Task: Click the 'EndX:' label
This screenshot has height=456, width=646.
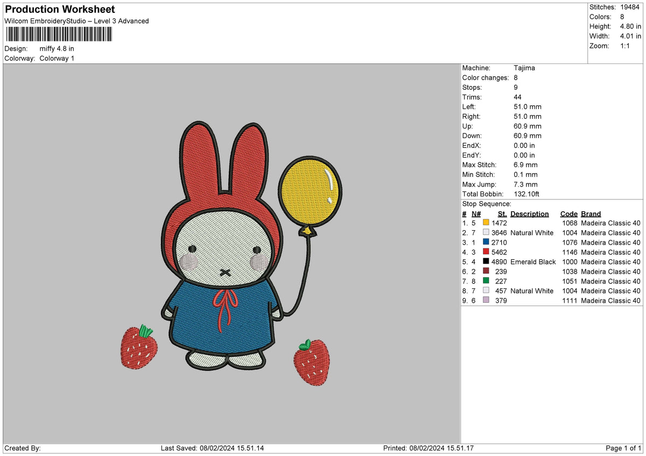Action: [472, 146]
